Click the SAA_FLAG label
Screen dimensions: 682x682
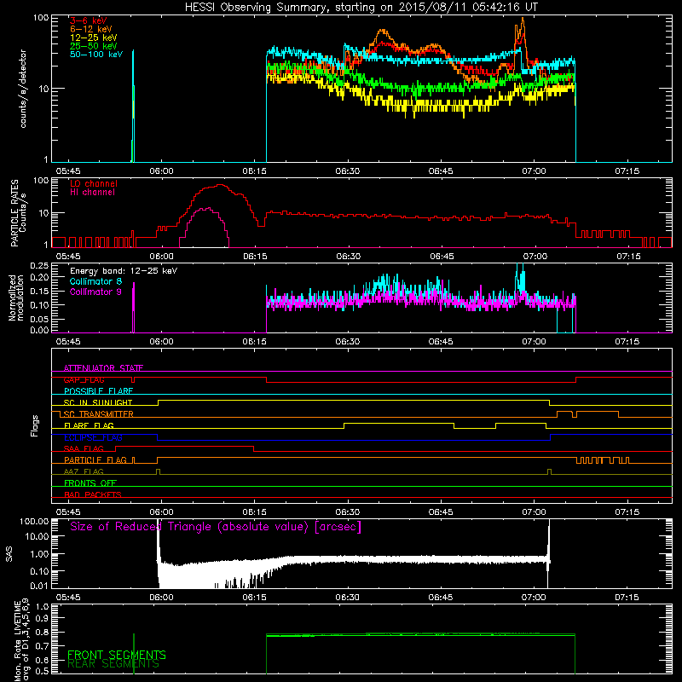coord(84,448)
